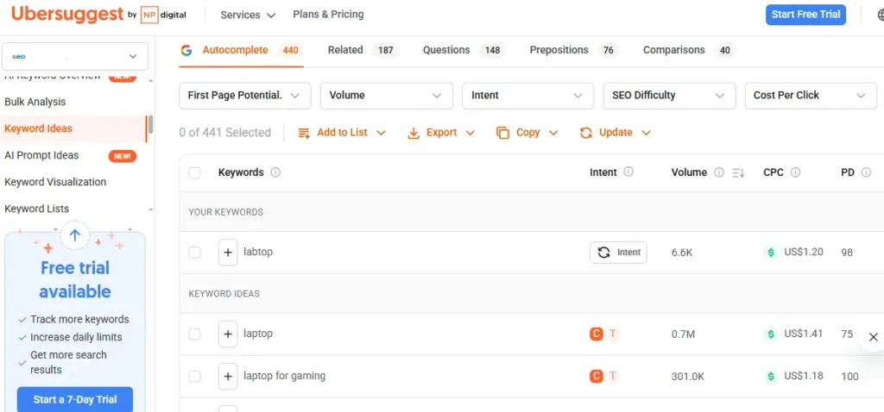
Task: Click the dollar icon in labtop row
Action: (x=771, y=253)
